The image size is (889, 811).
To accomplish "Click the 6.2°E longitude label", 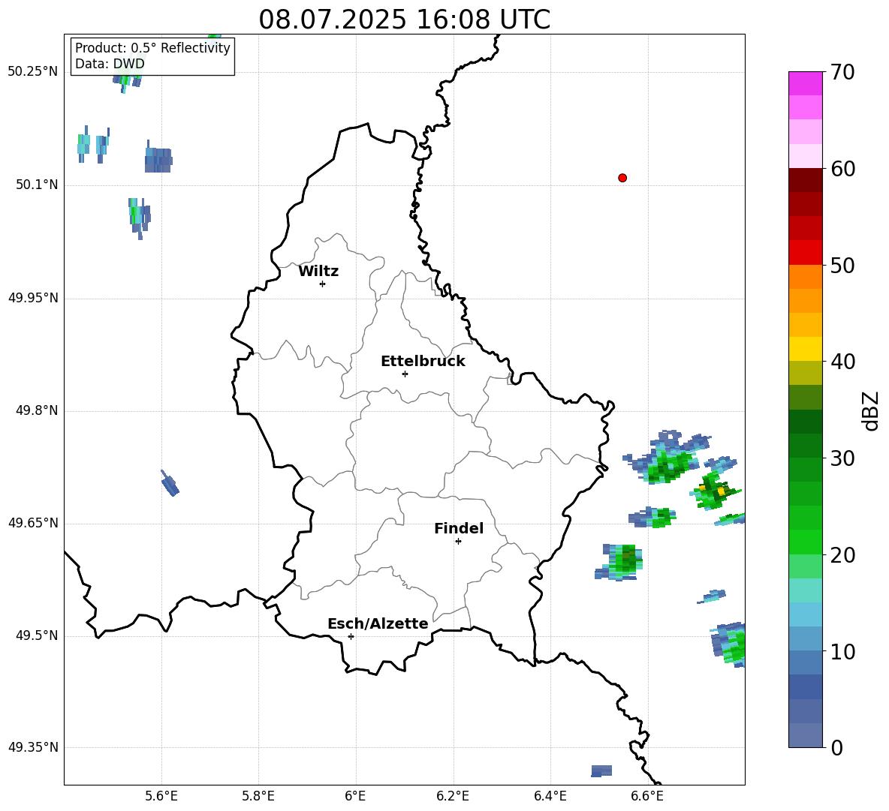I will pyautogui.click(x=453, y=796).
